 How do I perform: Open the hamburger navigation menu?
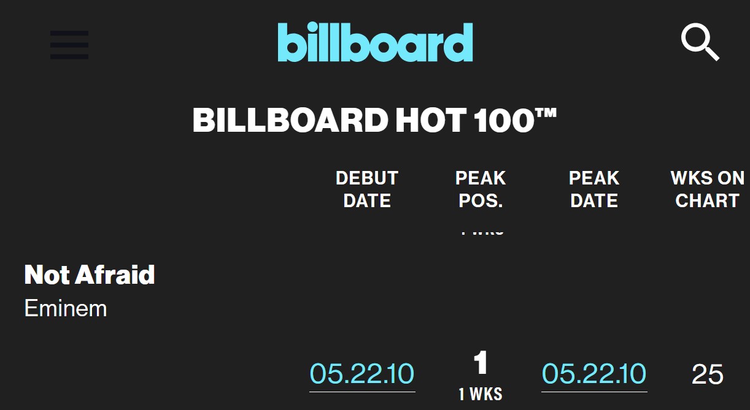tap(69, 45)
